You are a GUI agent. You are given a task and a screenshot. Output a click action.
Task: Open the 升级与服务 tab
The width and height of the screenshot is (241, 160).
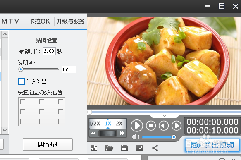point(70,21)
